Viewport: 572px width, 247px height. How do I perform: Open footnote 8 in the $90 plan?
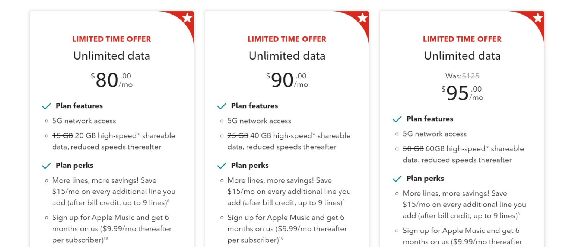pos(343,201)
